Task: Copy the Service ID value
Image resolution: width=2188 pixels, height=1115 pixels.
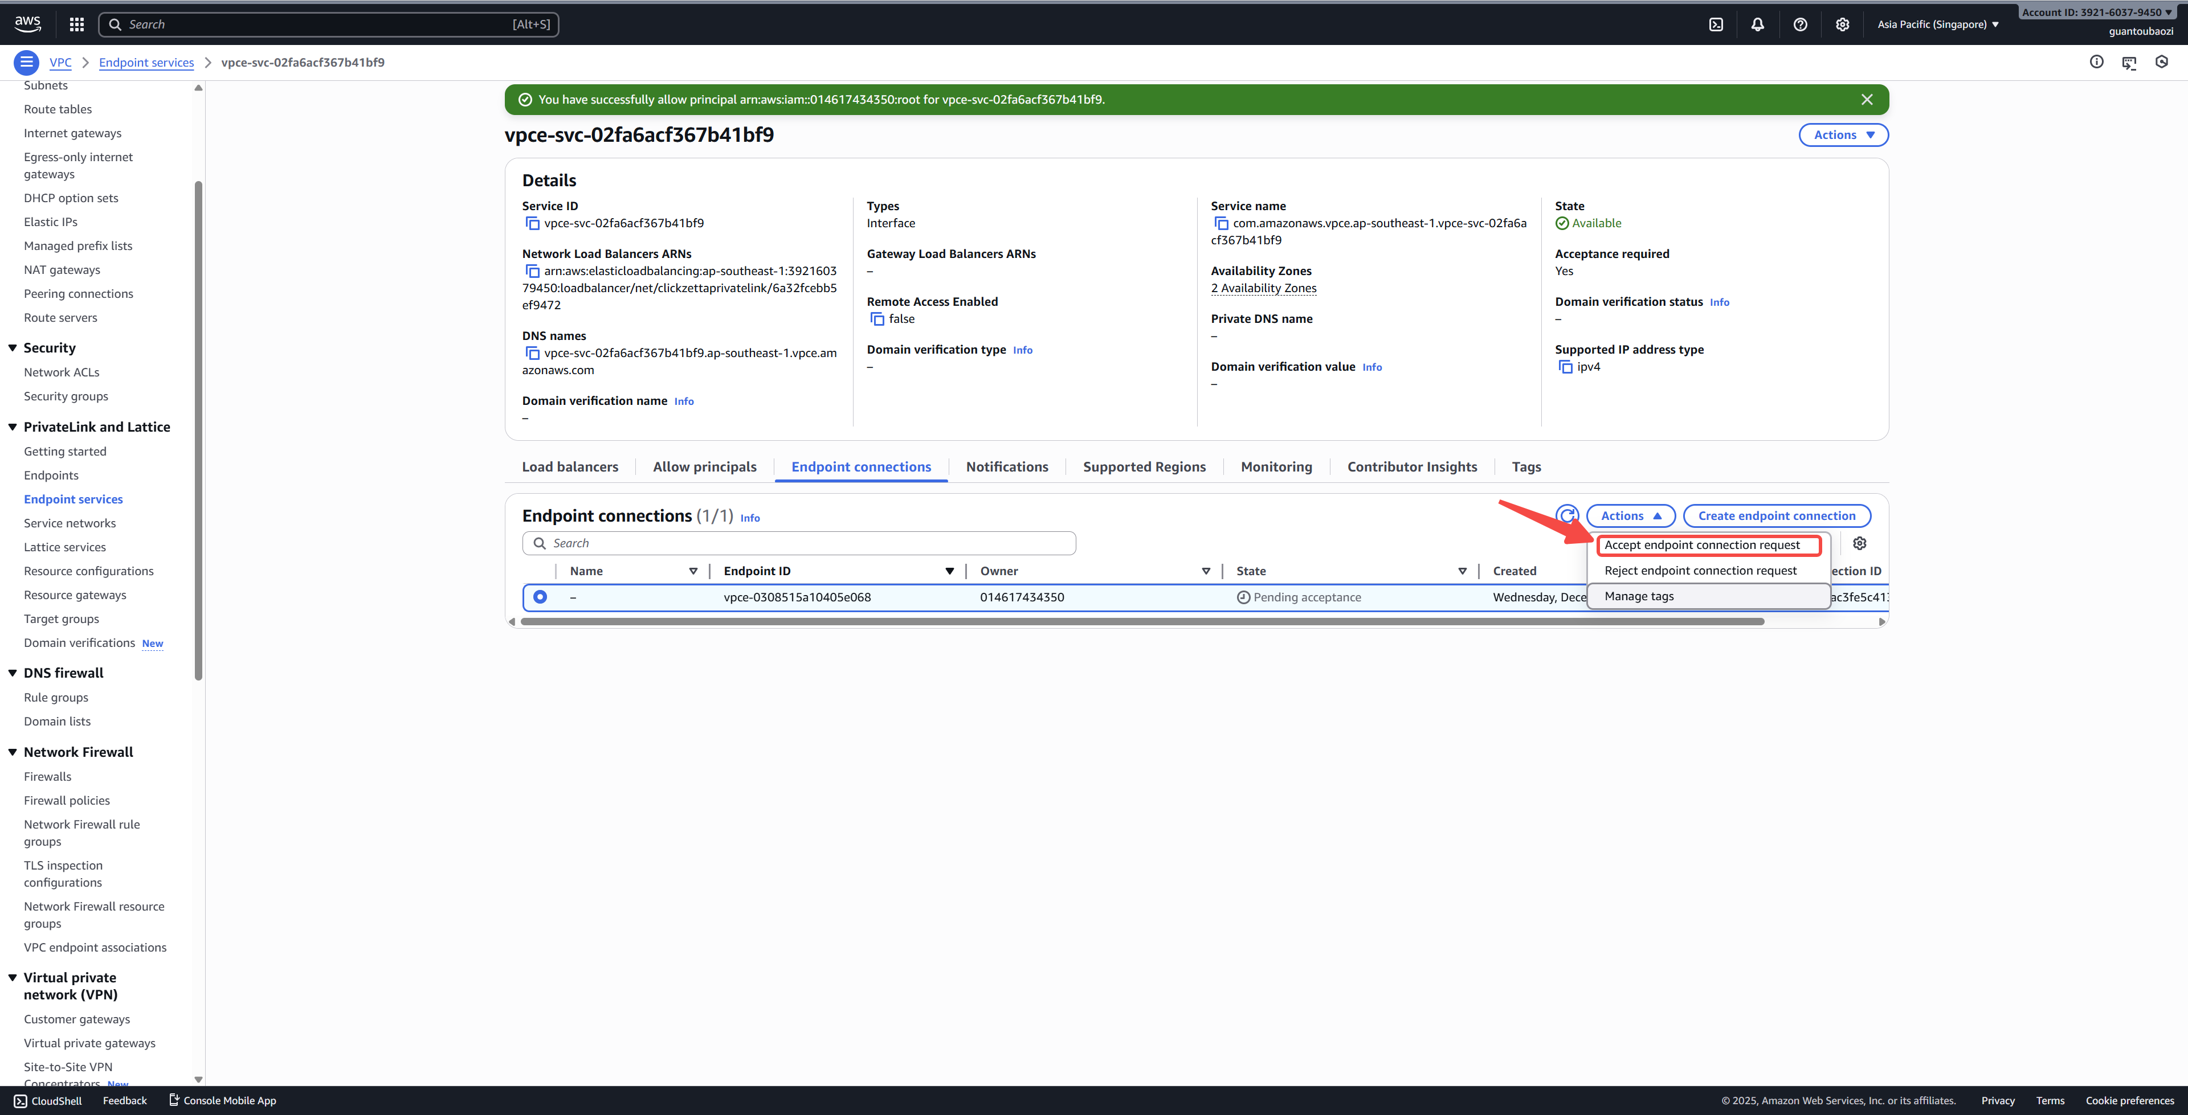Action: [533, 223]
